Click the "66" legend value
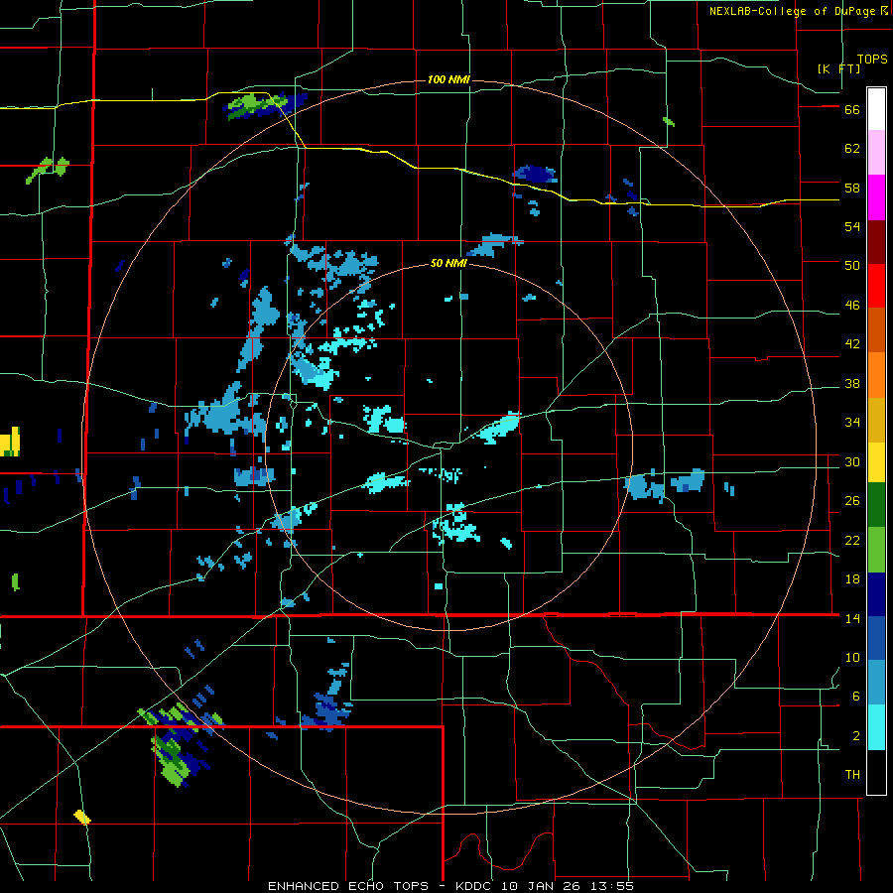The width and height of the screenshot is (893, 893). click(x=852, y=110)
